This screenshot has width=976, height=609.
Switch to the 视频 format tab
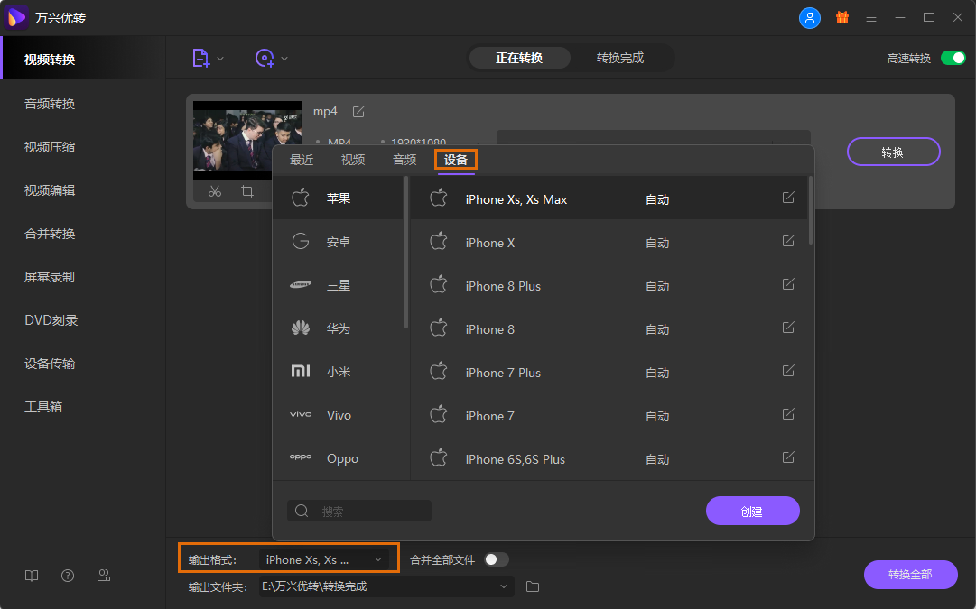tap(353, 160)
